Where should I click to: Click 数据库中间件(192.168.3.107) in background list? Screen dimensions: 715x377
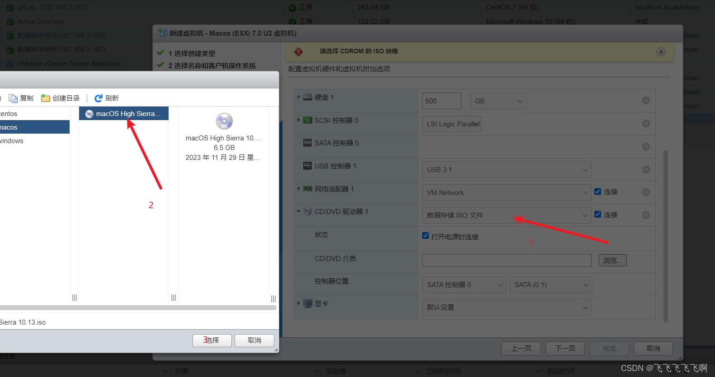tap(61, 50)
